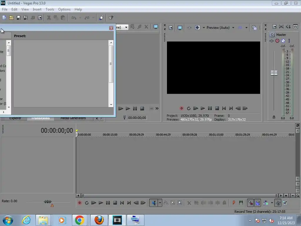This screenshot has width=301, height=226.
Task: Click trimmer timecode field 00:00:00;00
Action: coord(137,118)
